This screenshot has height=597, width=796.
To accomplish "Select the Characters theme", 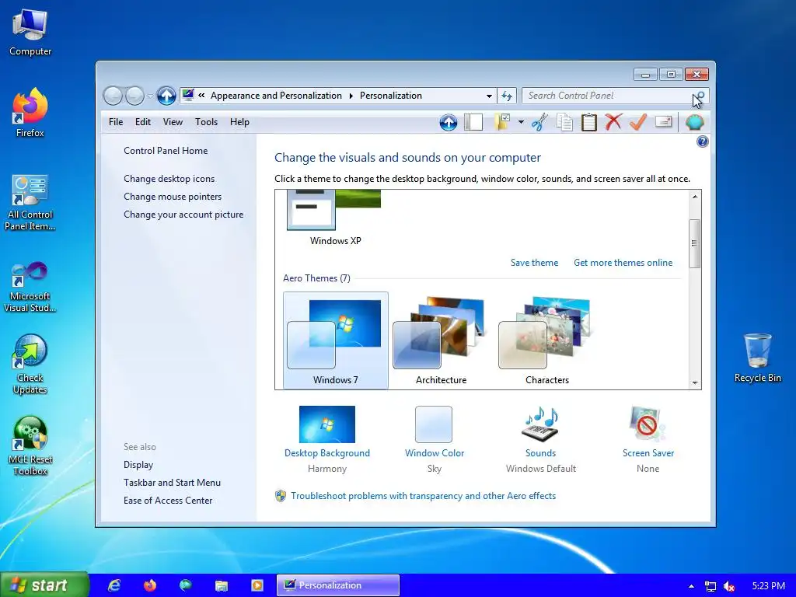I will 546,340.
